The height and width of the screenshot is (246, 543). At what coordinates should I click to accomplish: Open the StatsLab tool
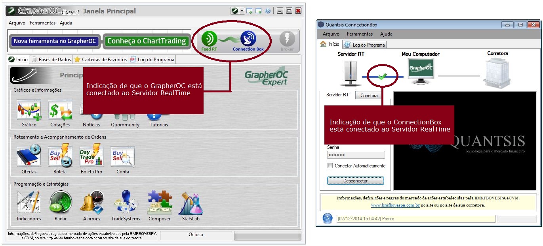pos(191,206)
